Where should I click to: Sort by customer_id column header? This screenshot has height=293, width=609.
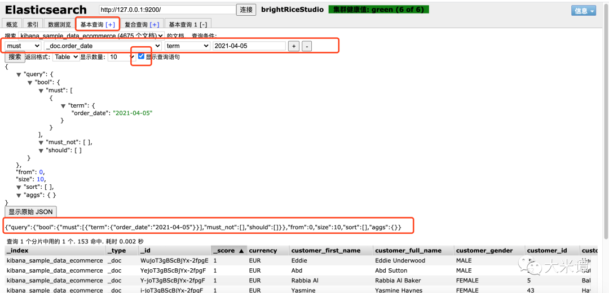point(552,251)
